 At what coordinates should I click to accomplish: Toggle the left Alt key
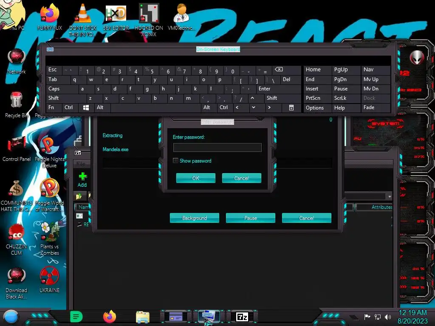click(x=102, y=107)
